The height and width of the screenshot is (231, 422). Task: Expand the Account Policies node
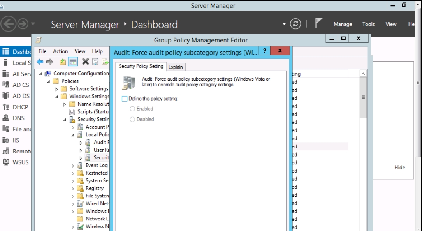click(73, 127)
